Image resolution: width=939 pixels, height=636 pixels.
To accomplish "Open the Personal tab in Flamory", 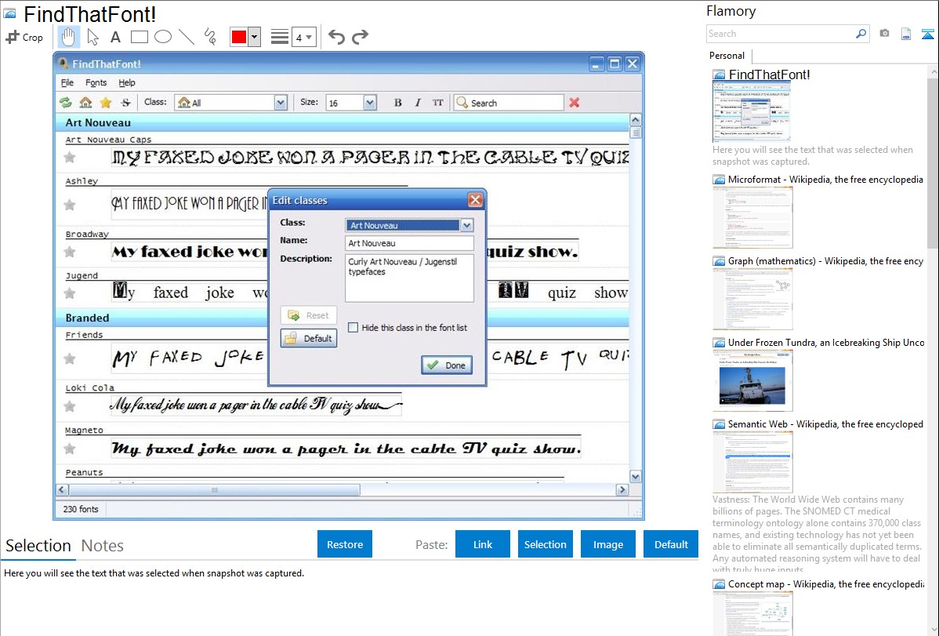I will pyautogui.click(x=727, y=56).
